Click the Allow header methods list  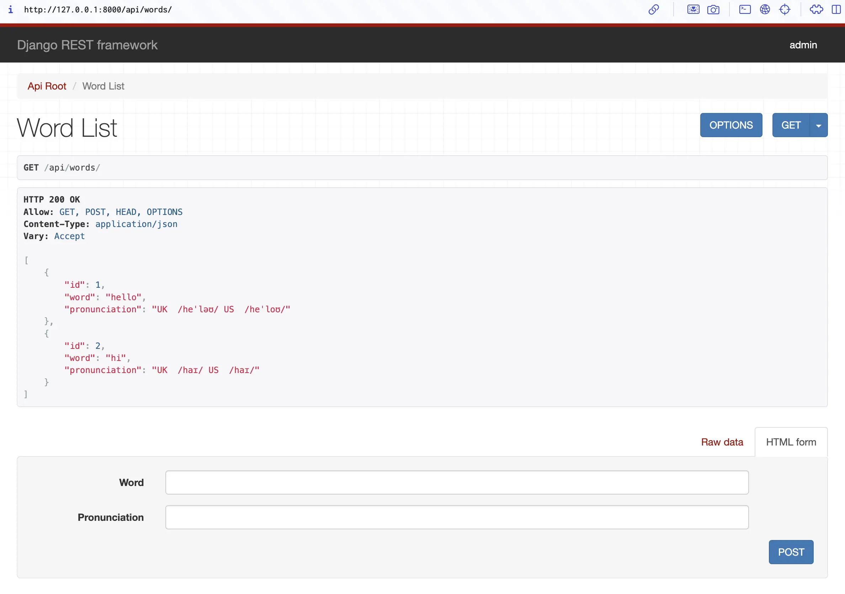tap(121, 212)
